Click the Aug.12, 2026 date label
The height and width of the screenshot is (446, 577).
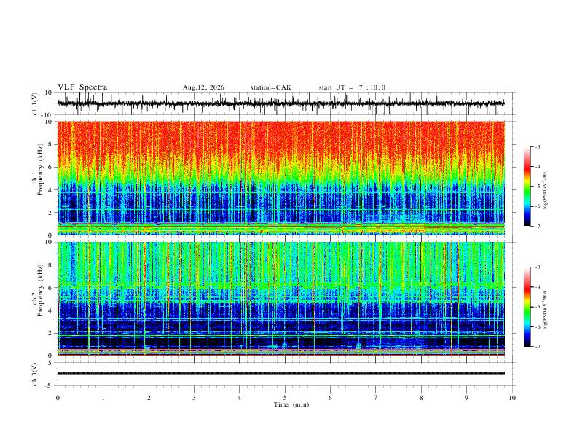tap(203, 87)
